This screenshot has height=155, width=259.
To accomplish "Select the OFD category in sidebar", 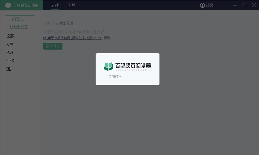I will point(10,61).
